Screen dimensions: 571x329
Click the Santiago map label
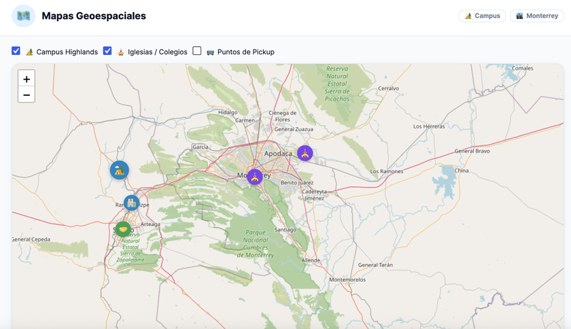(285, 230)
